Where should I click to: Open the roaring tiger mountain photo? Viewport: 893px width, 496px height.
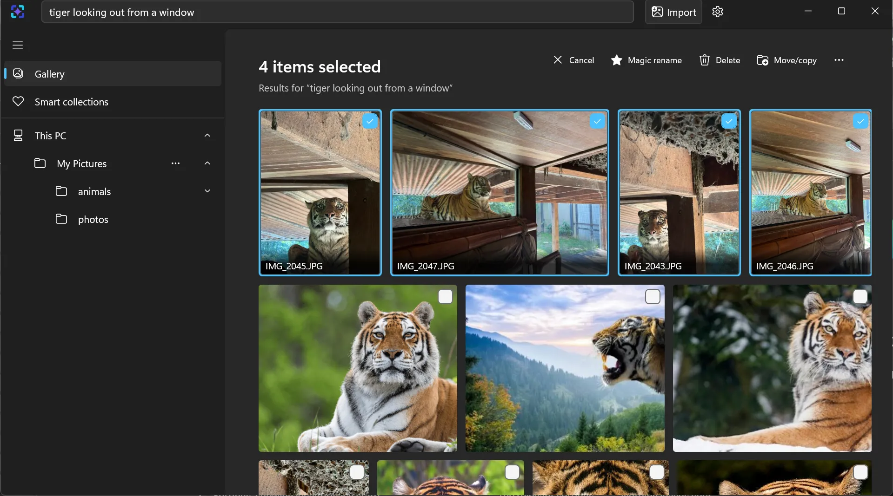click(565, 368)
